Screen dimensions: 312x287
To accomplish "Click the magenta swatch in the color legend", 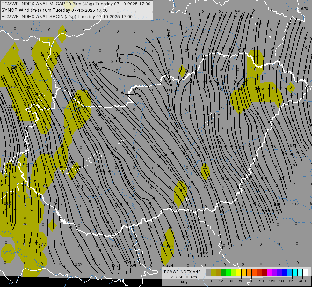I will point(269,273).
